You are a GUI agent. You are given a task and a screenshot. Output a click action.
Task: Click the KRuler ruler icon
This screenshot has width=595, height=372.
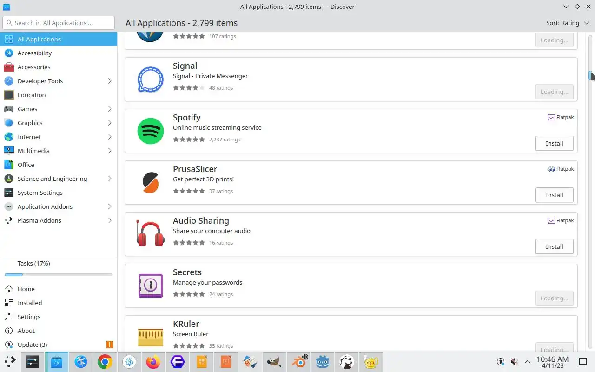click(151, 337)
